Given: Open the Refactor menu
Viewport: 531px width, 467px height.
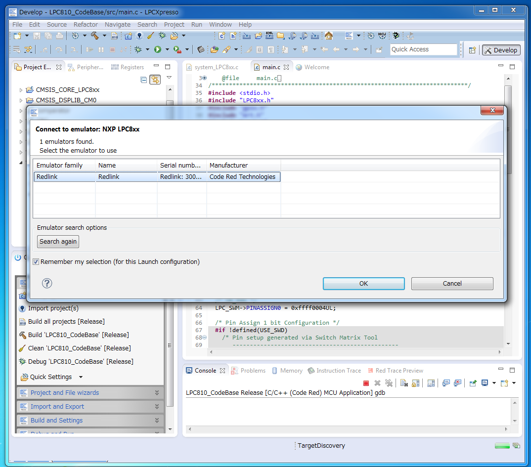Looking at the screenshot, I should [x=86, y=24].
